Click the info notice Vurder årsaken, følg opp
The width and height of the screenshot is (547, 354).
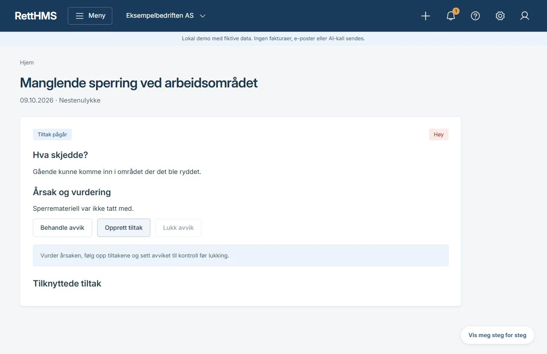point(241,255)
